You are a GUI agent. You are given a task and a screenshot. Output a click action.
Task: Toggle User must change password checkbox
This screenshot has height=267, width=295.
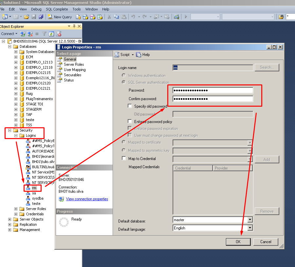click(130, 135)
